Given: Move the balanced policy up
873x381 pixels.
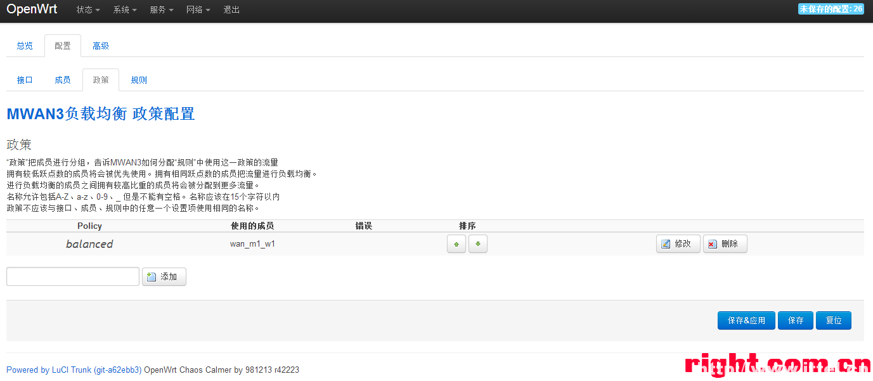Looking at the screenshot, I should [456, 244].
